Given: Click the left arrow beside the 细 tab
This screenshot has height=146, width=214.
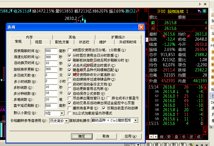Looking at the screenshot, I should click(151, 137).
